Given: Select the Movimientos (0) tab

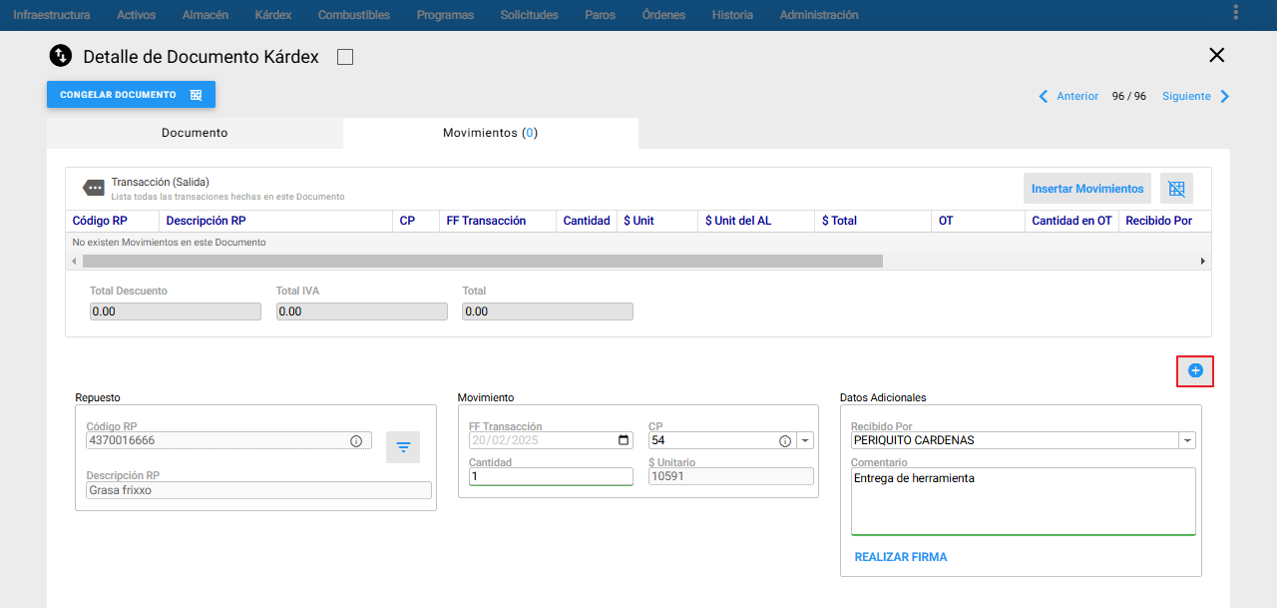Looking at the screenshot, I should pos(490,133).
